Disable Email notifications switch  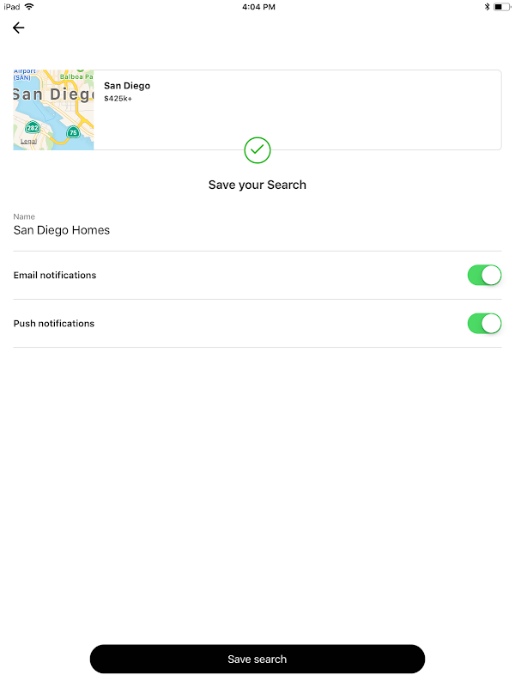tap(484, 275)
